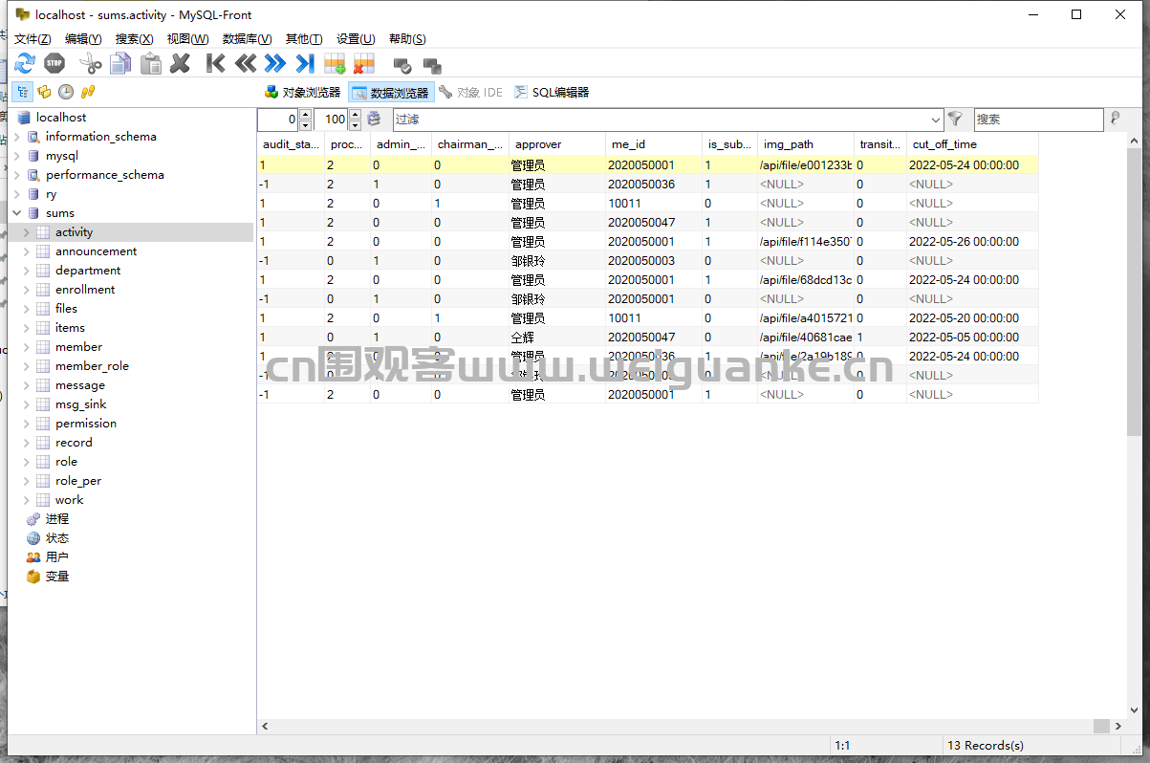Click the delete record icon
The width and height of the screenshot is (1150, 763).
(x=363, y=64)
